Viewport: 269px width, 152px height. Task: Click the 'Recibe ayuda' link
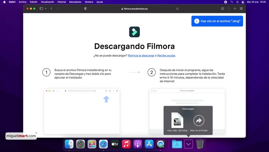click(x=166, y=56)
